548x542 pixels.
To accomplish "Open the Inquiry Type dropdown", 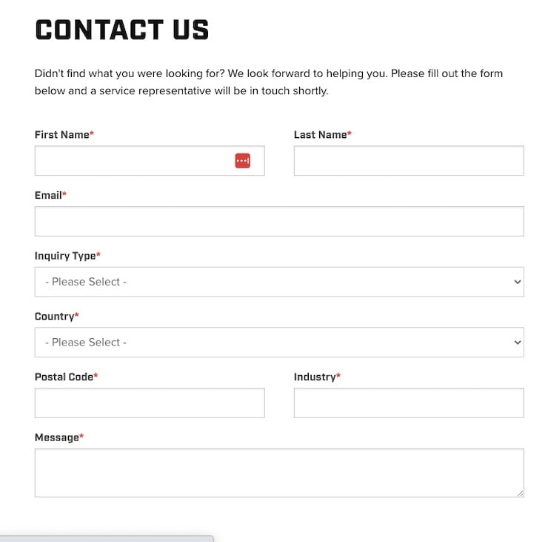I will pyautogui.click(x=279, y=282).
